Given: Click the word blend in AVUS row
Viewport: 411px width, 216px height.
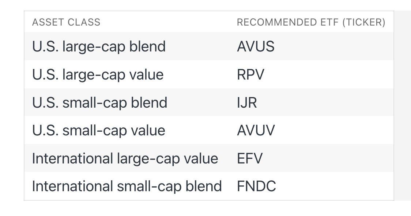Looking at the screenshot, I should 148,47.
